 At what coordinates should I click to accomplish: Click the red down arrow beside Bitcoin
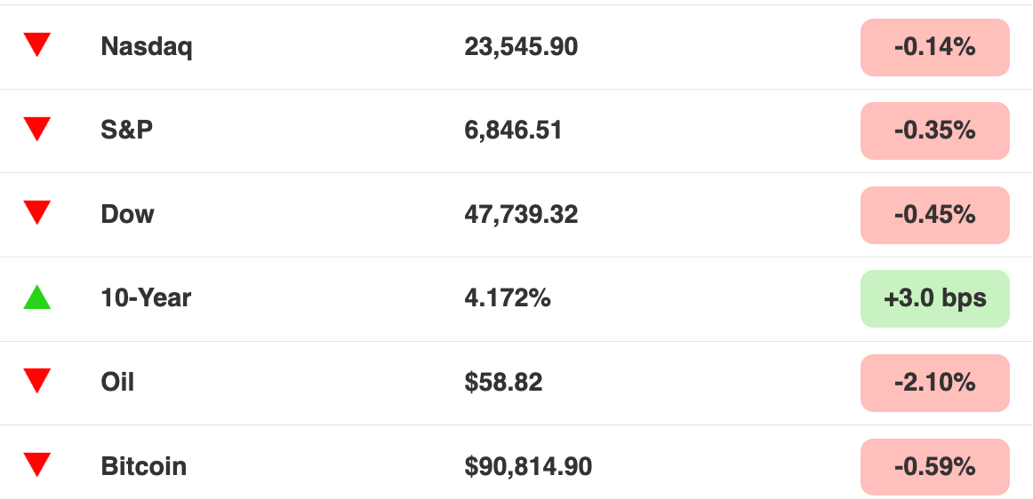(x=37, y=464)
